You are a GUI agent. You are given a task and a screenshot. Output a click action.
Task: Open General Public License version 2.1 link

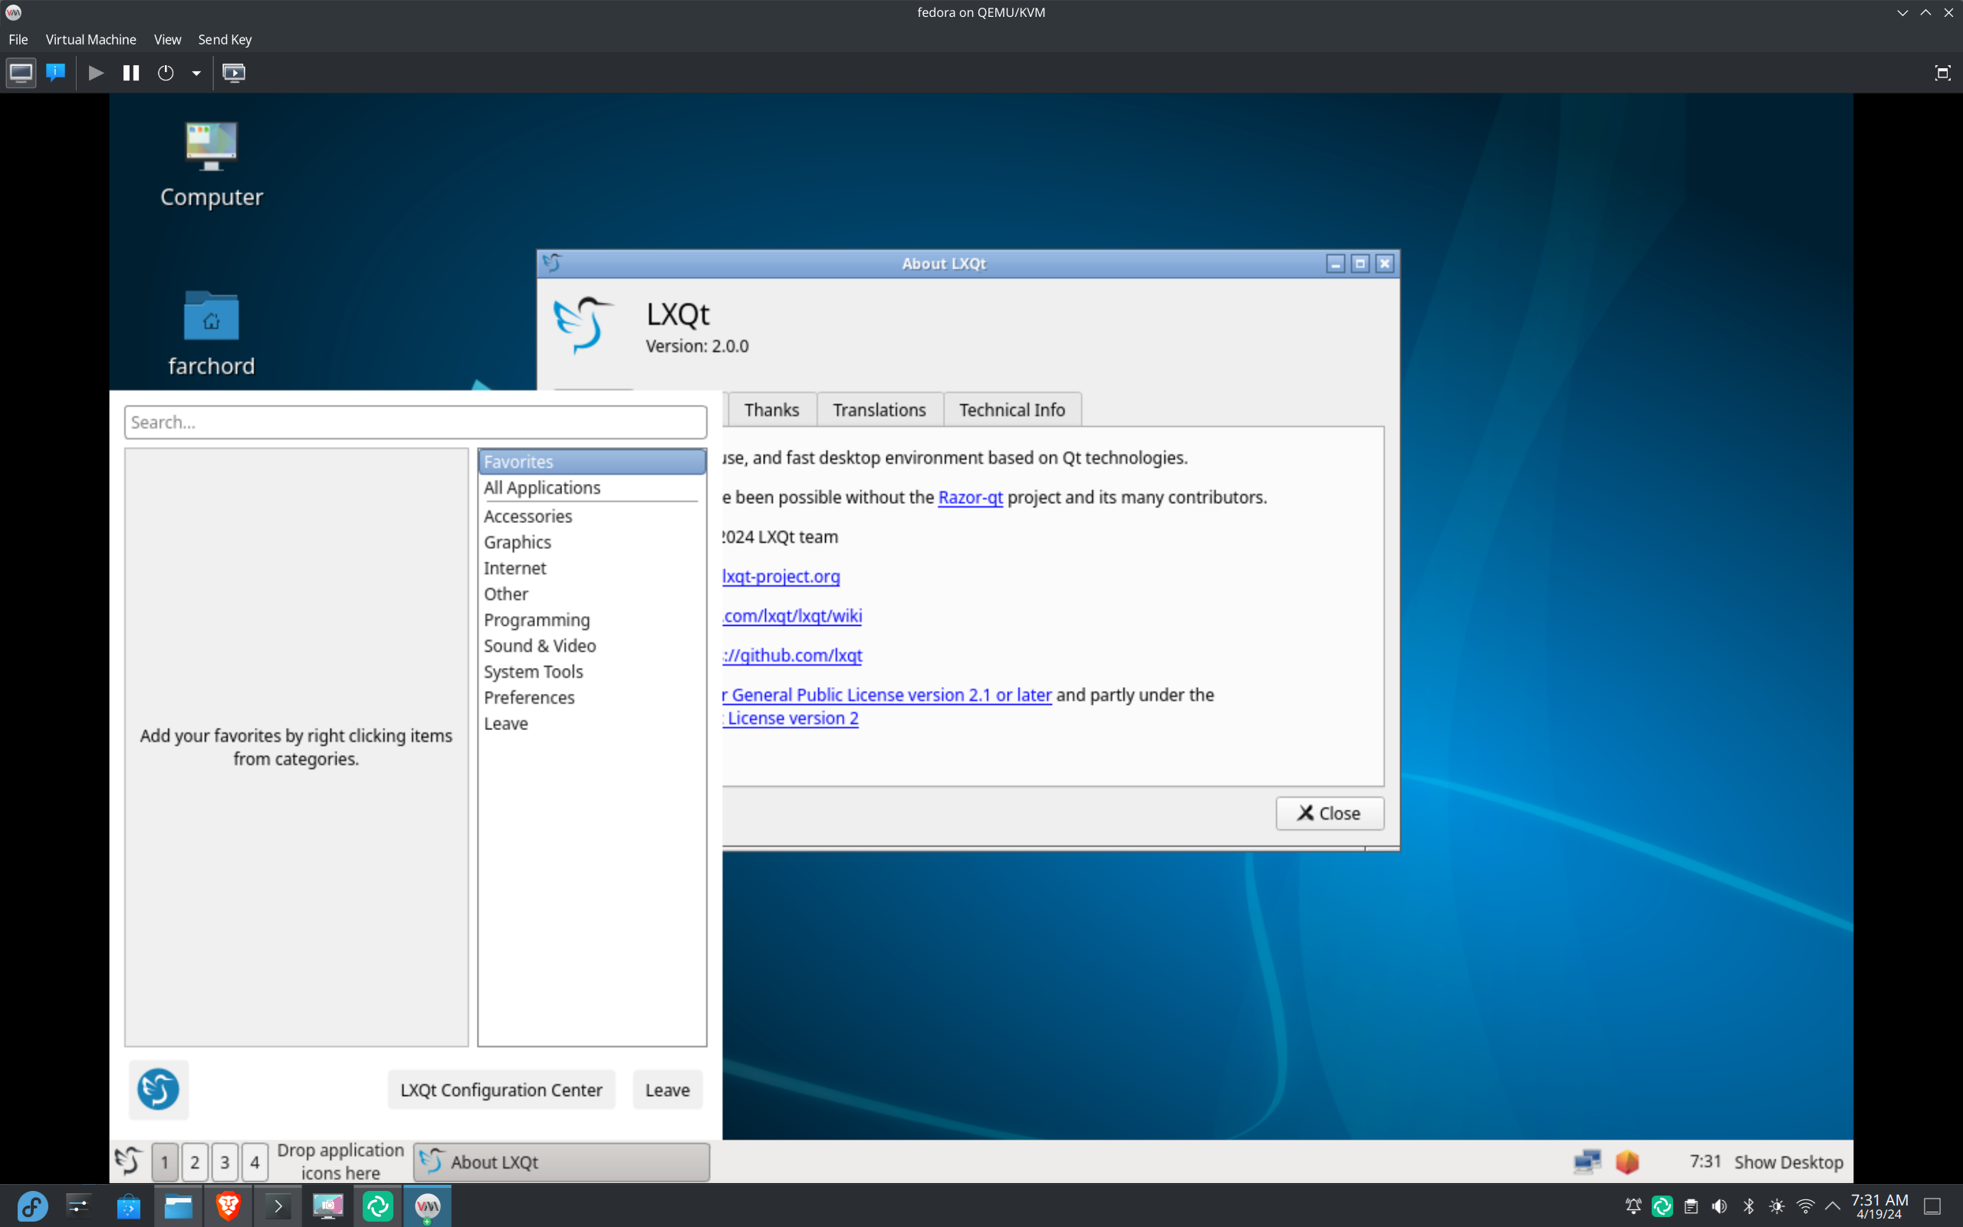[x=887, y=696]
